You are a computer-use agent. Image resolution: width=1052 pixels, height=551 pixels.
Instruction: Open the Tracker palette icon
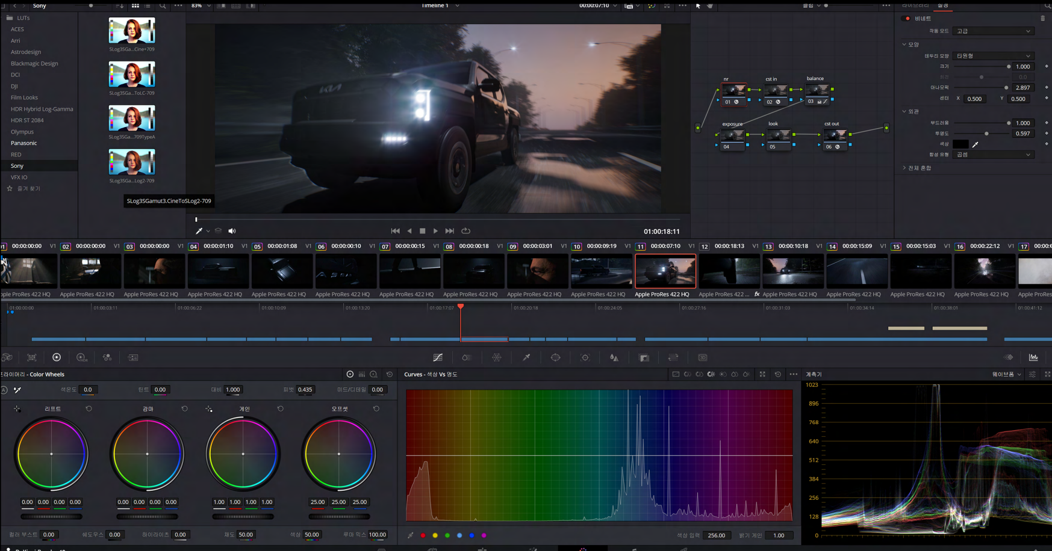(585, 357)
